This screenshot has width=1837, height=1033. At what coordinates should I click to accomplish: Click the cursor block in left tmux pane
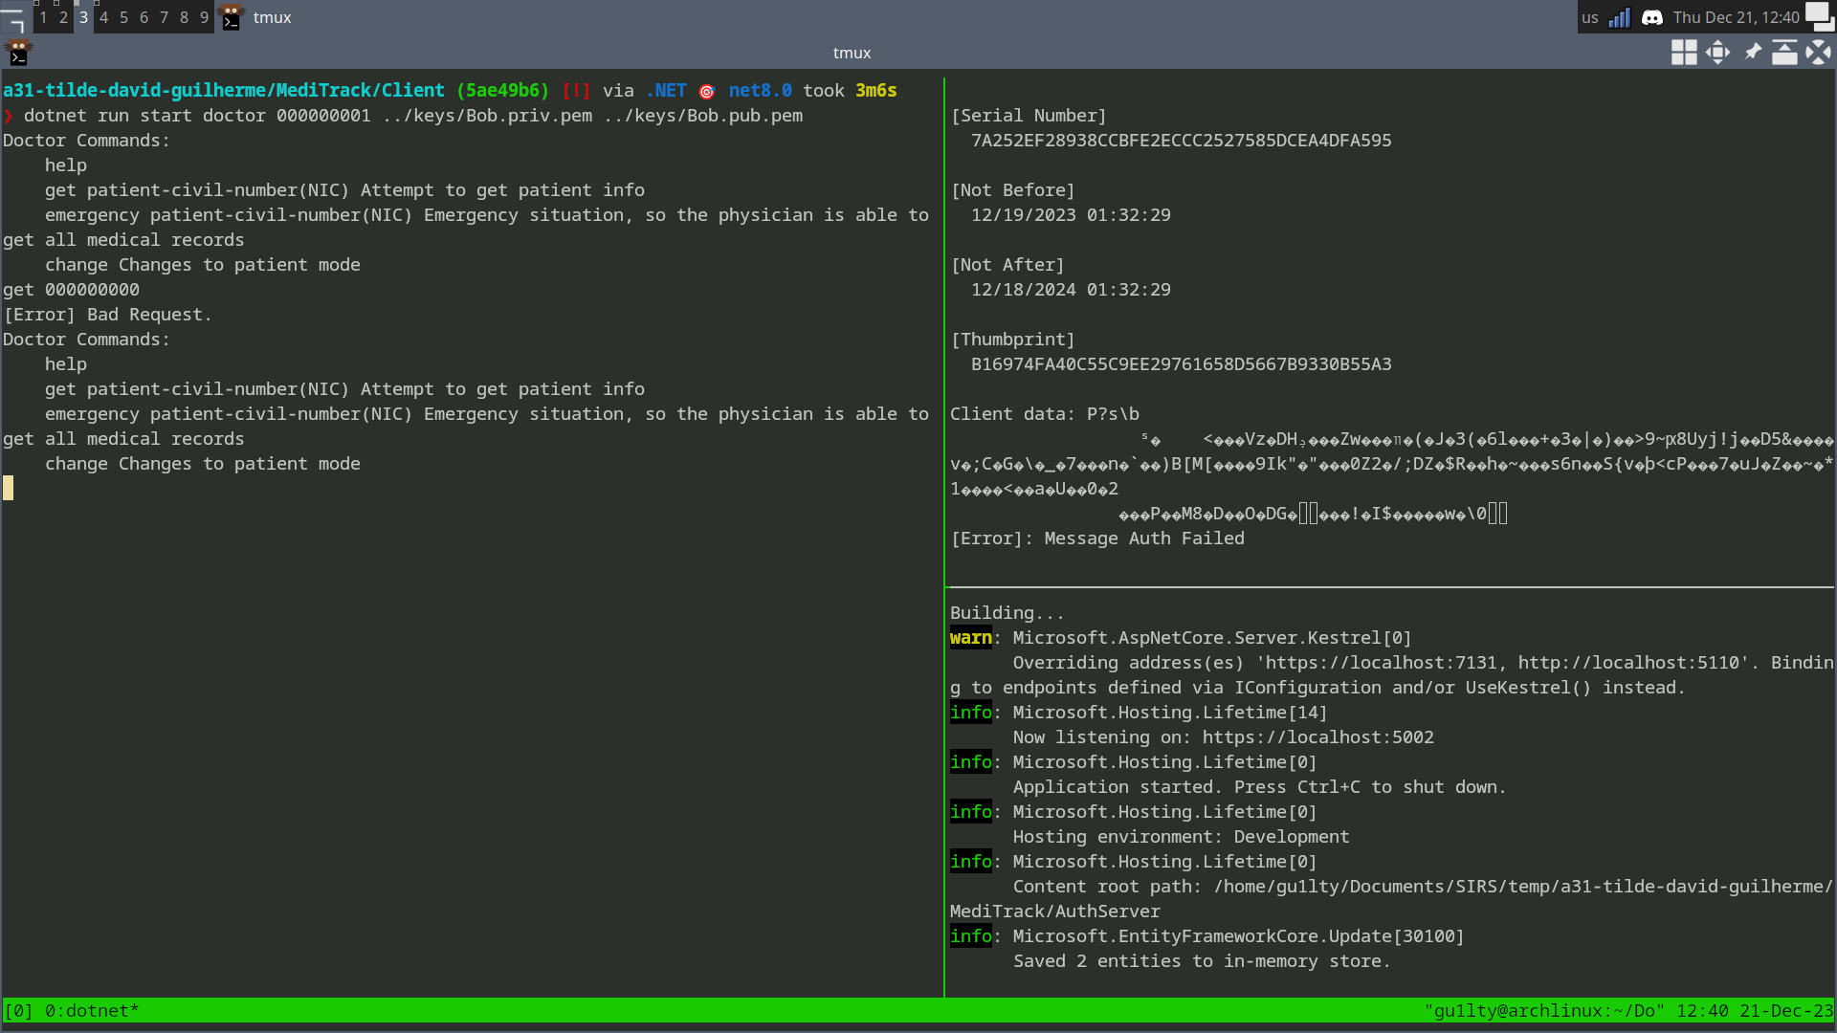coord(9,489)
